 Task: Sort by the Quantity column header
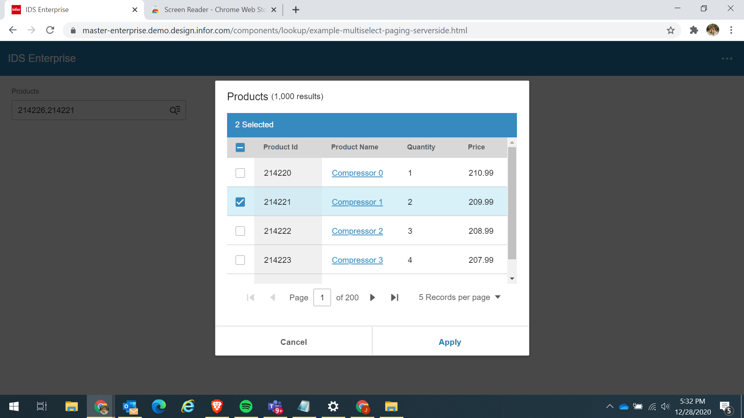421,147
